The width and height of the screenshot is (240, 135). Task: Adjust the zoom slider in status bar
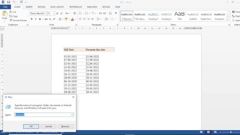point(231,132)
